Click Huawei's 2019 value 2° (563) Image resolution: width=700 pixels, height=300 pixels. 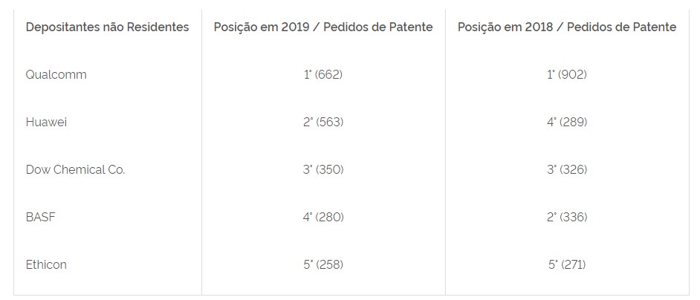[323, 122]
